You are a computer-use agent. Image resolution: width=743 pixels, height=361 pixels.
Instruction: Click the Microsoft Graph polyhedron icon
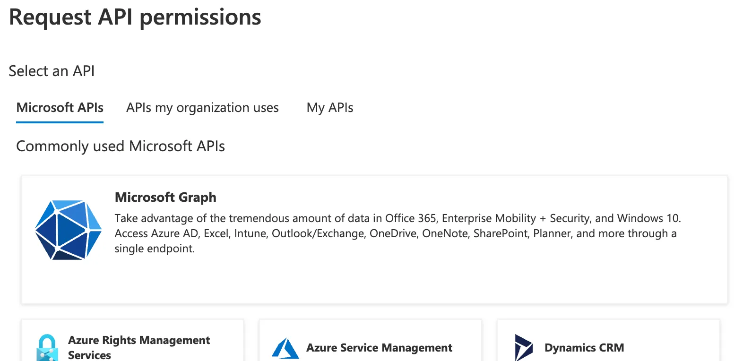68,230
